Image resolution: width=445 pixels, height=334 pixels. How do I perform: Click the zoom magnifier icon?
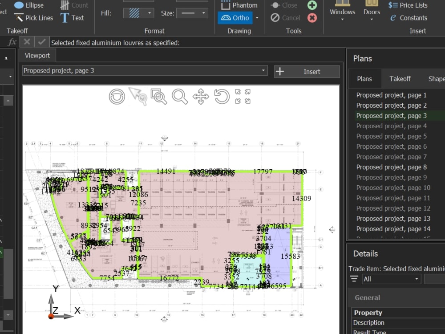180,97
